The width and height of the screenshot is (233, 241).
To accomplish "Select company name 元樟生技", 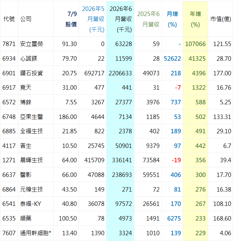I will coord(31,190).
